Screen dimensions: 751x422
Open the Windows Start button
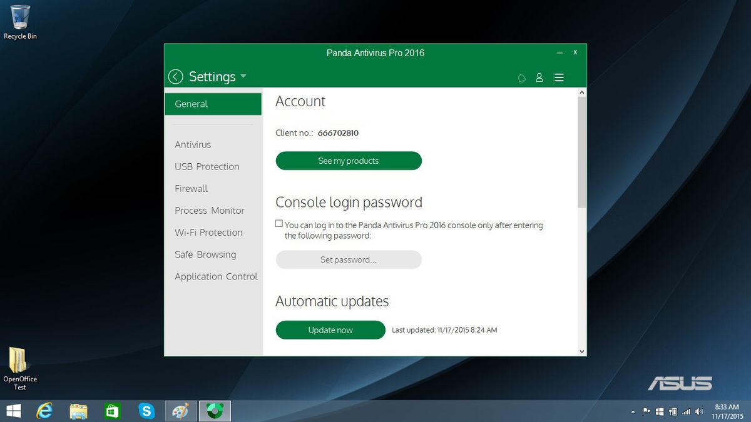point(13,411)
